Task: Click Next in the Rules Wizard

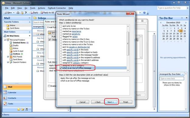Action: (111, 102)
